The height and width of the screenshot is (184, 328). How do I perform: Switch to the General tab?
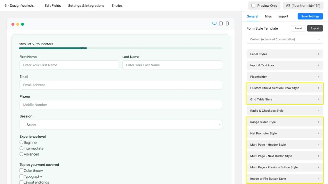pyautogui.click(x=252, y=17)
